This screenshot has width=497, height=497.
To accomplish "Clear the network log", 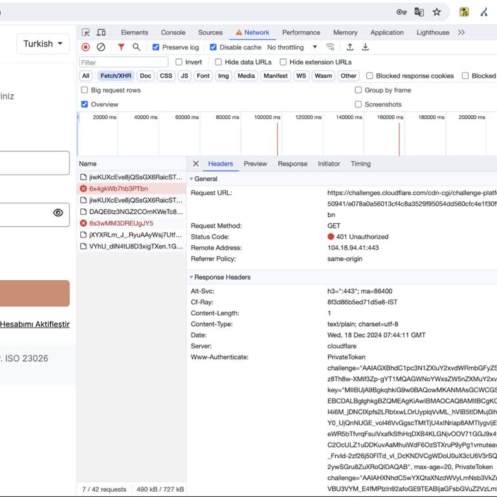I will pyautogui.click(x=101, y=47).
